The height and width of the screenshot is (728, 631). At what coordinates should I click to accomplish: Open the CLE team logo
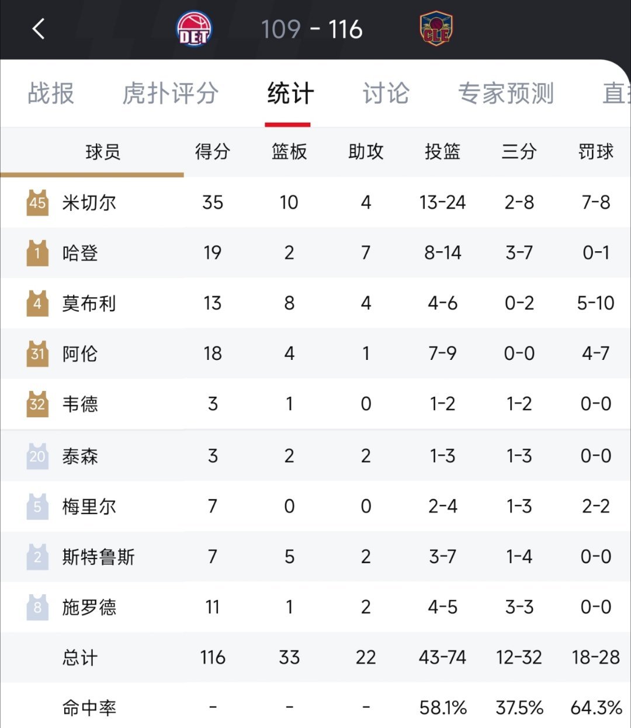click(436, 29)
